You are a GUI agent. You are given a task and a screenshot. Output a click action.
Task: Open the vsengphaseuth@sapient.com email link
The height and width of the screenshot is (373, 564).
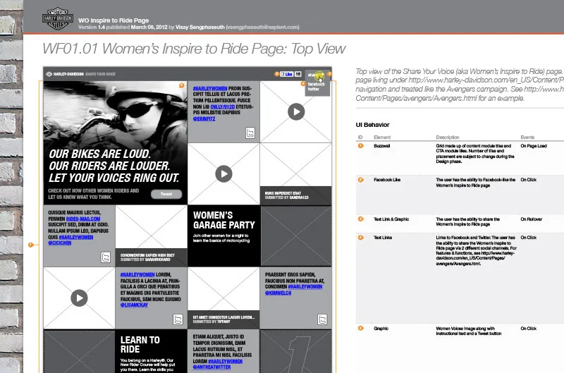(262, 27)
